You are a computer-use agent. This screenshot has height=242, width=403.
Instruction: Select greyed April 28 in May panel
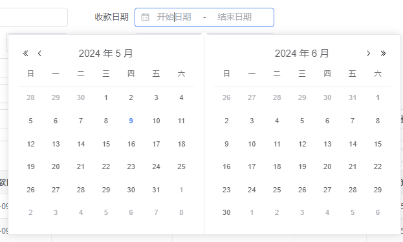coord(30,97)
